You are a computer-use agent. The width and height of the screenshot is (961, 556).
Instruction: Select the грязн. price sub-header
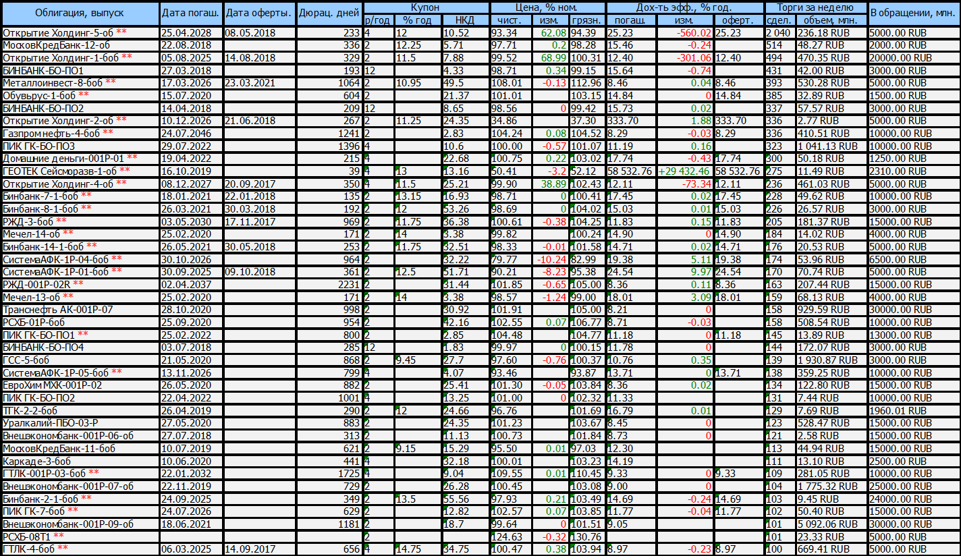point(587,20)
